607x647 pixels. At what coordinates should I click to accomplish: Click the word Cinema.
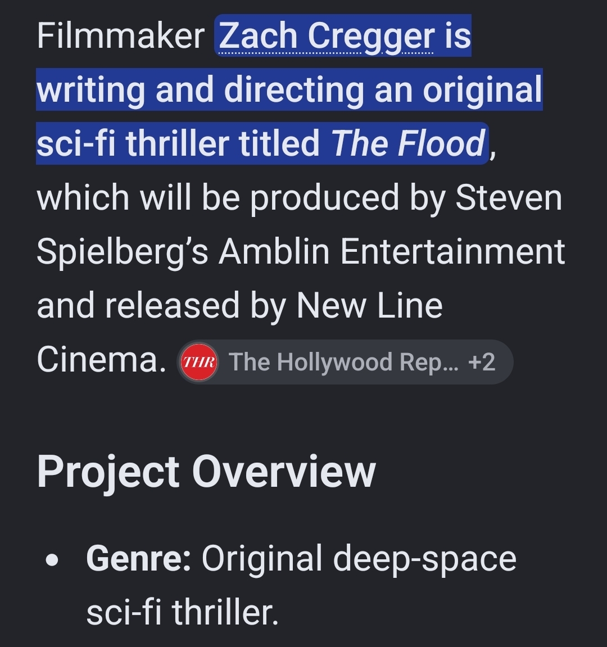pos(102,360)
